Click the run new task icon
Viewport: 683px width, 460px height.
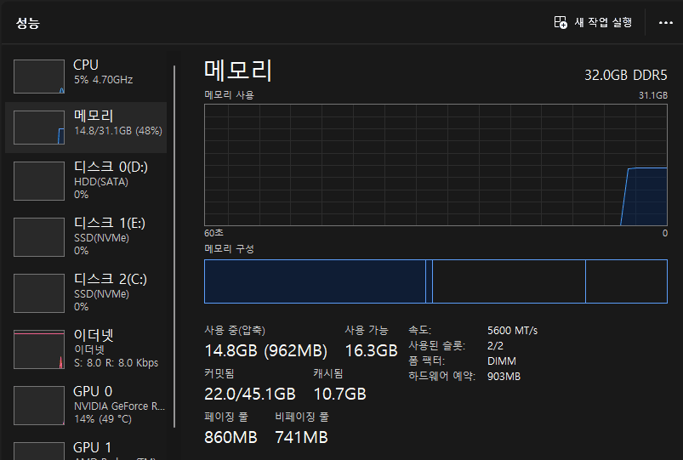pyautogui.click(x=561, y=22)
